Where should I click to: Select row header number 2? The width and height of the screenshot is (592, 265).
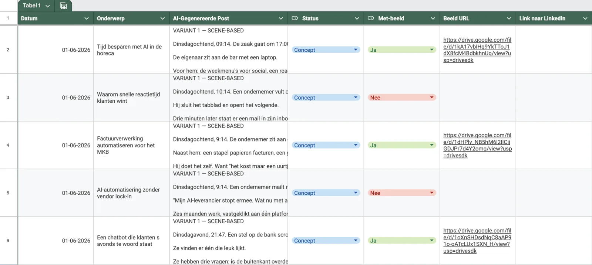(8, 50)
